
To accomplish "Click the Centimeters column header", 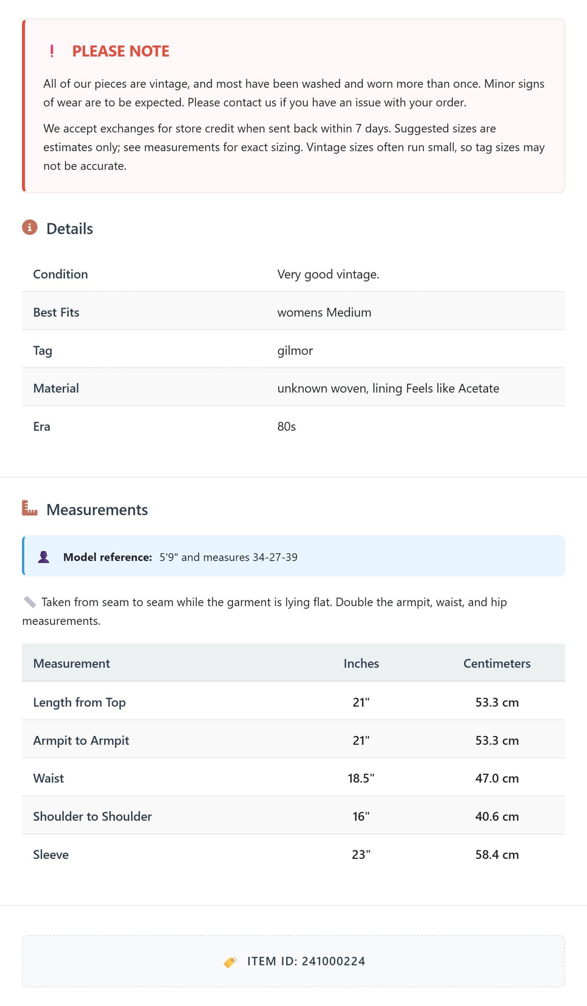I will pos(497,663).
